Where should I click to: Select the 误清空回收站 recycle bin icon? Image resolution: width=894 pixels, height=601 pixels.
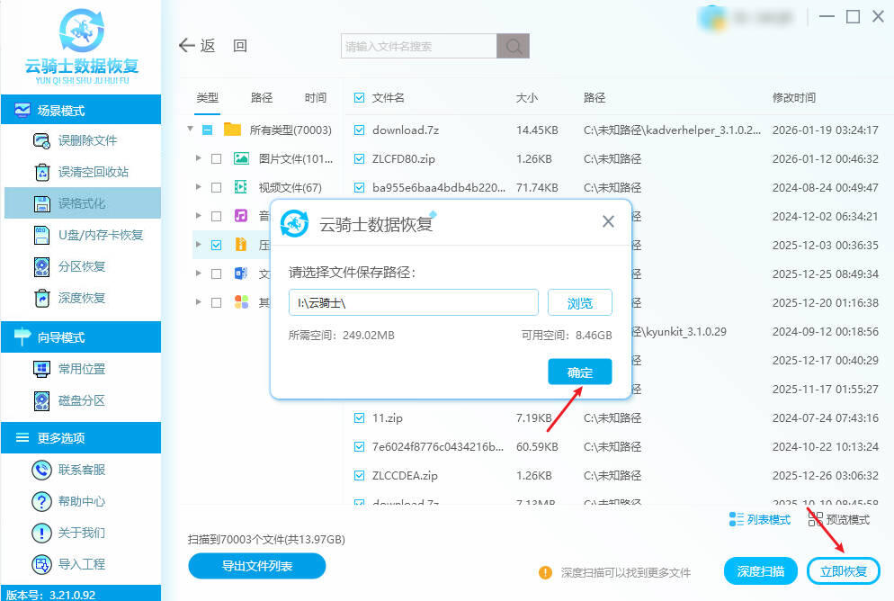42,172
